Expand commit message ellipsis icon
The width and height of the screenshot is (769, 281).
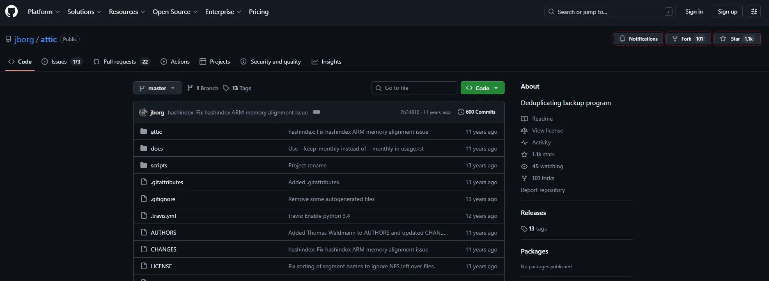click(x=317, y=112)
